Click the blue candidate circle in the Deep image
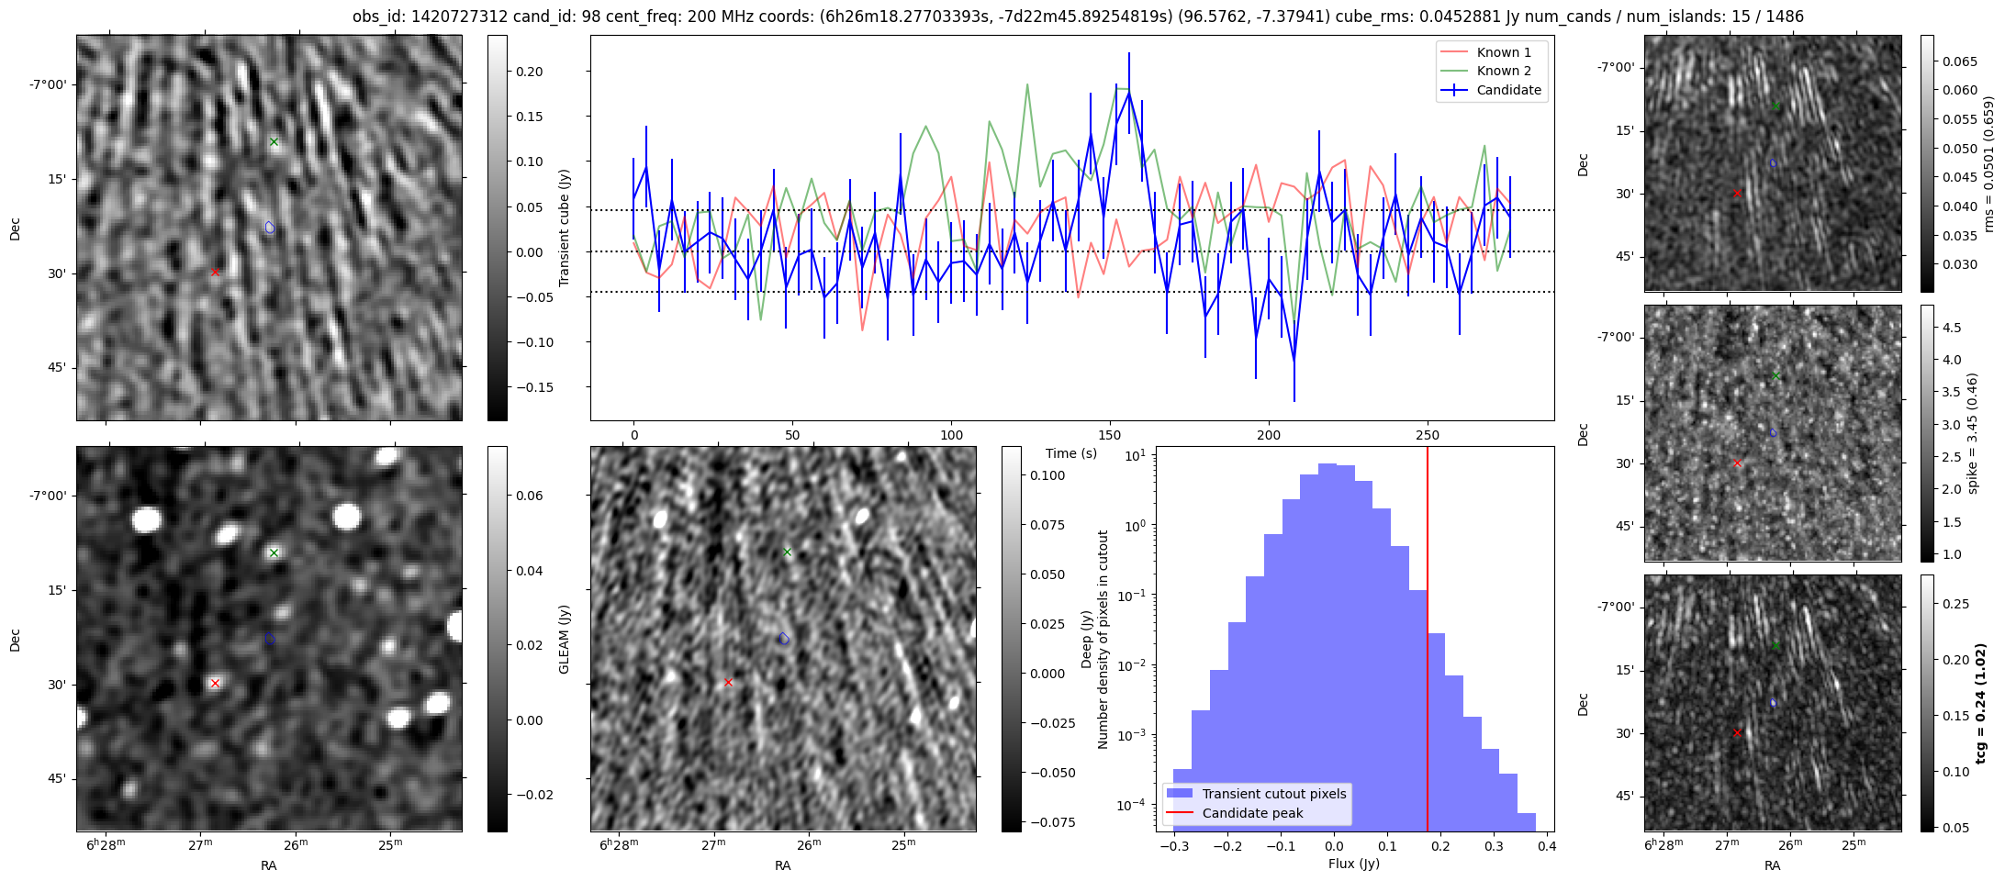 click(784, 639)
